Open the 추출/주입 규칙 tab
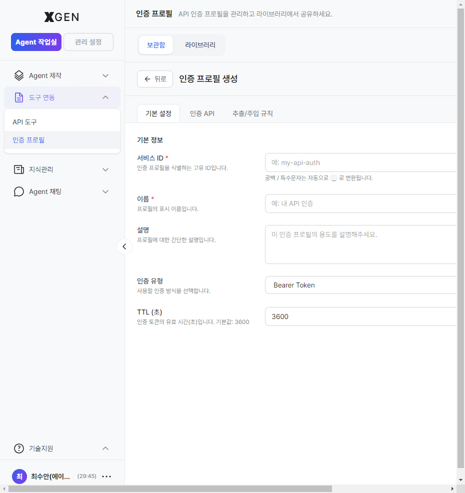The image size is (465, 493). [252, 113]
